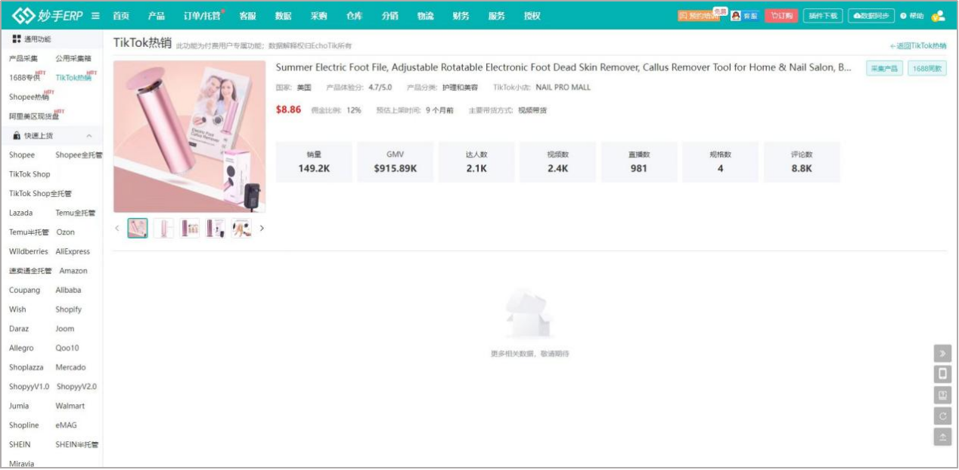Go back via 返回TikTok热销 link
The height and width of the screenshot is (470, 959).
918,46
